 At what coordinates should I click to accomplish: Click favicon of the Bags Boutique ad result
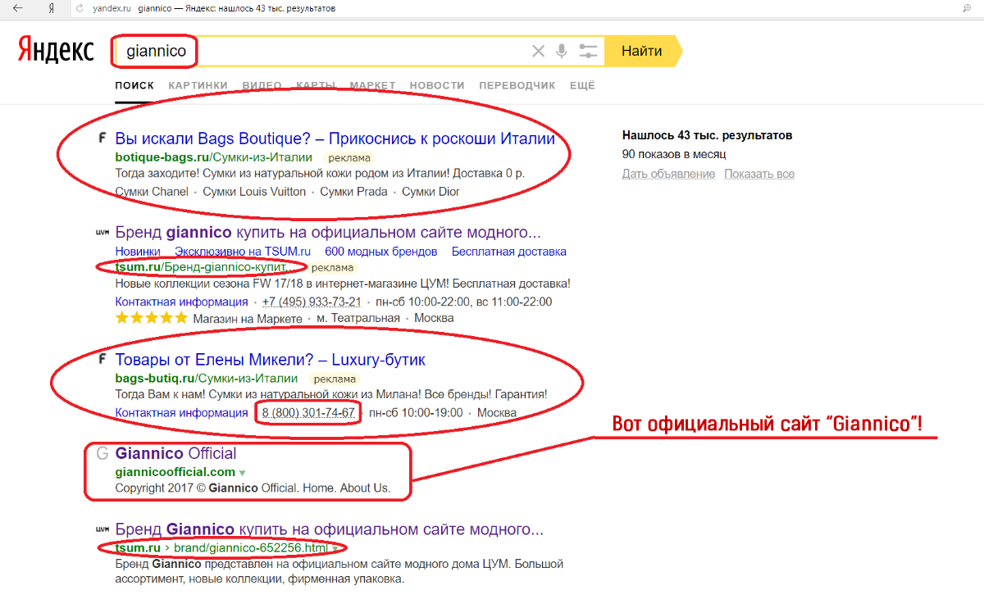[x=102, y=138]
